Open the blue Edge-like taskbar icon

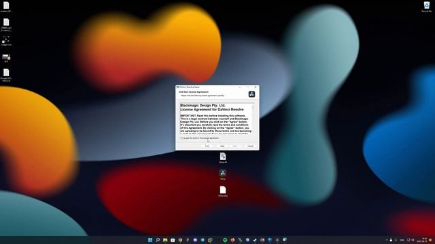270,240
